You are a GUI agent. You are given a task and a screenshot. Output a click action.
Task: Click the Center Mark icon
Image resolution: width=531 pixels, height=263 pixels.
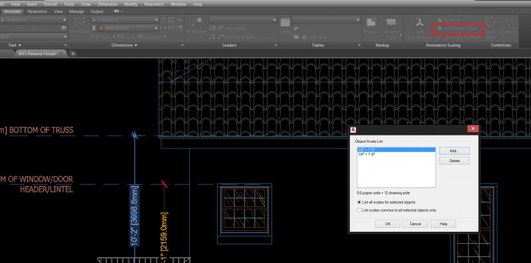[x=491, y=23]
